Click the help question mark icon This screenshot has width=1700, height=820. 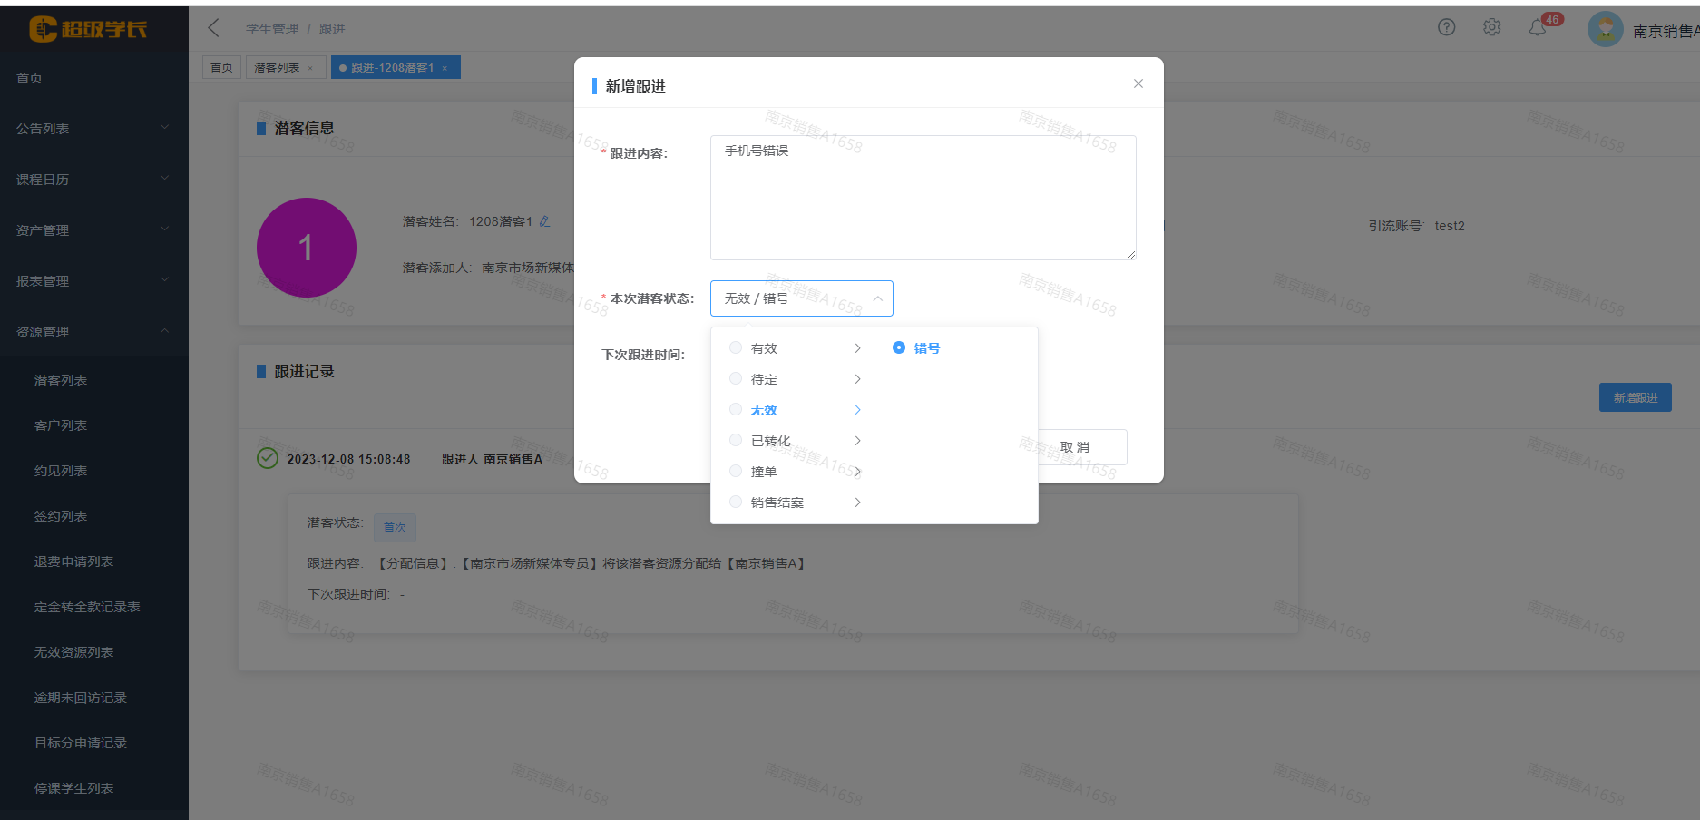click(x=1446, y=27)
